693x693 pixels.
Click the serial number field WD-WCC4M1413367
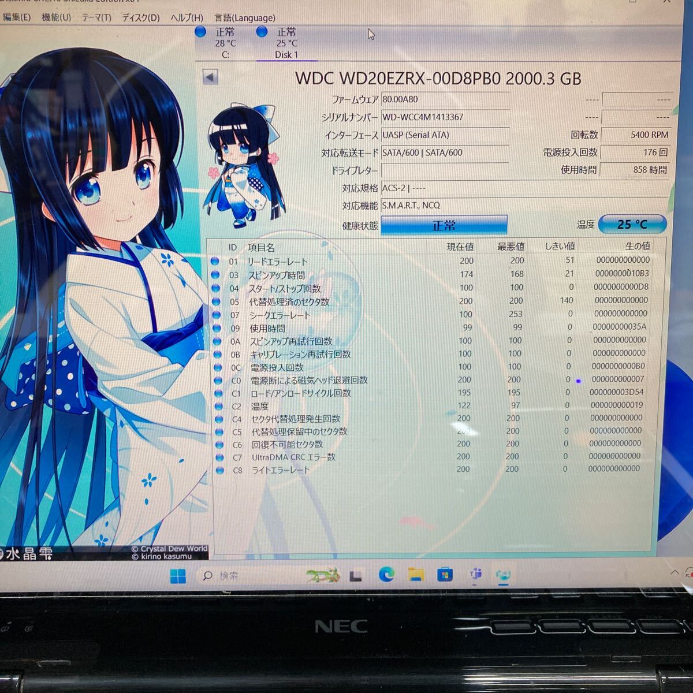coord(445,117)
